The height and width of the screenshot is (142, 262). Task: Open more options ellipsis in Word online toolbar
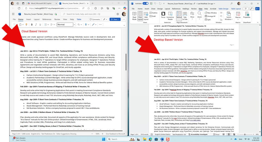click(100, 25)
